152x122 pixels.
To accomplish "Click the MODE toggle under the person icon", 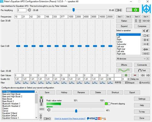I will 42,109.
